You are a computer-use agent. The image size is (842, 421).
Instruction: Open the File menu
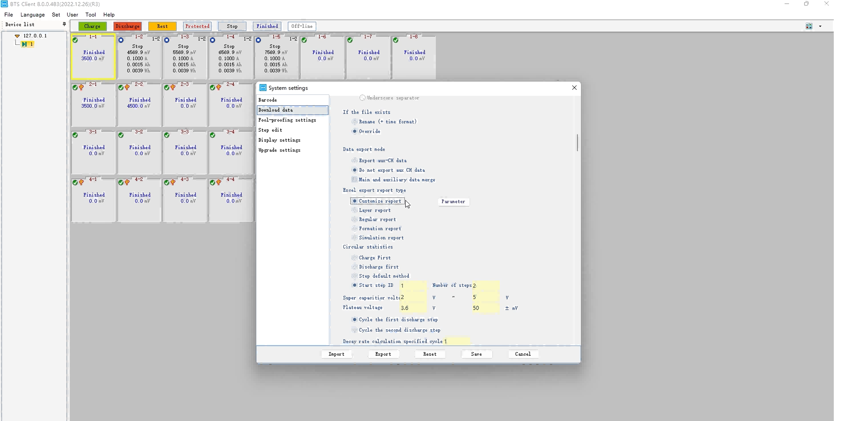(9, 15)
